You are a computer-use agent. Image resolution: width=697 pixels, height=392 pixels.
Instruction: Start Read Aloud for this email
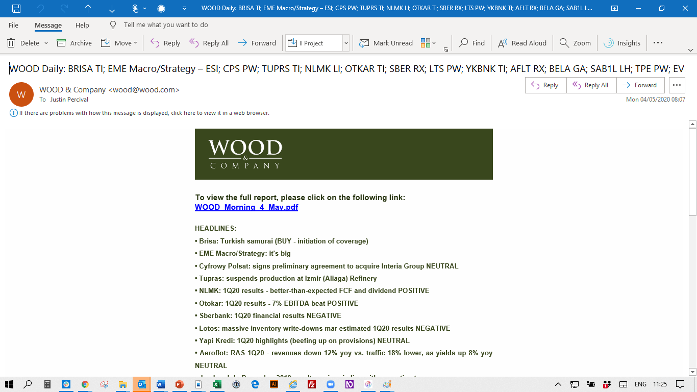point(522,43)
